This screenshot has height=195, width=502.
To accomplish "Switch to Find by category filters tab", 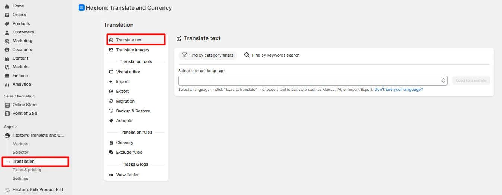I will pos(208,55).
